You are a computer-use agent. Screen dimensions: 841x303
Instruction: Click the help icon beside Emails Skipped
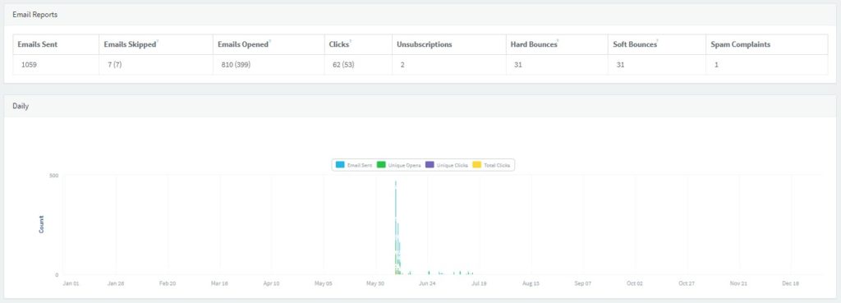pyautogui.click(x=158, y=41)
